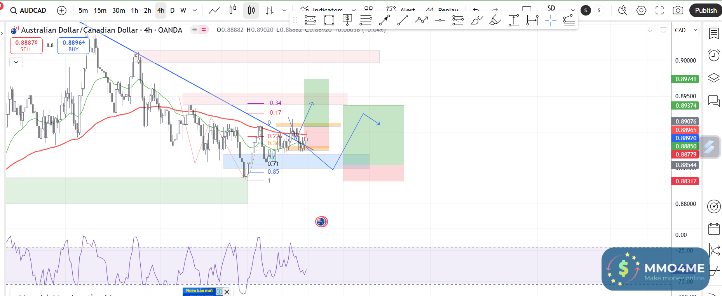Image resolution: width=722 pixels, height=296 pixels.
Task: Open the quick search lightning icon
Action: pyautogui.click(x=623, y=10)
